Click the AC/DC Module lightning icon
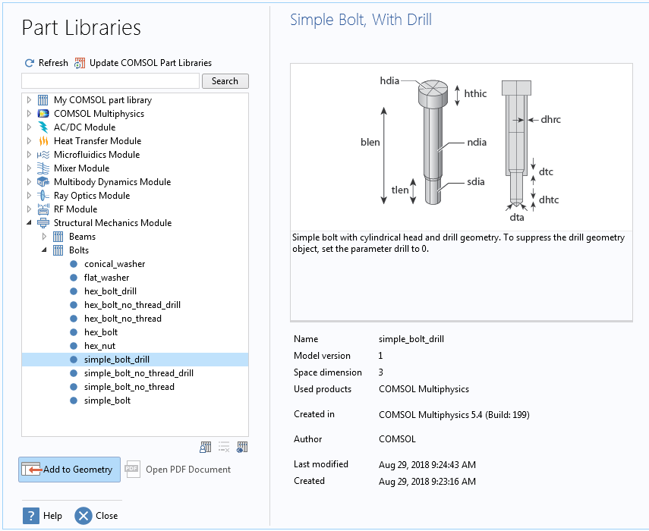This screenshot has width=649, height=531. [x=43, y=127]
